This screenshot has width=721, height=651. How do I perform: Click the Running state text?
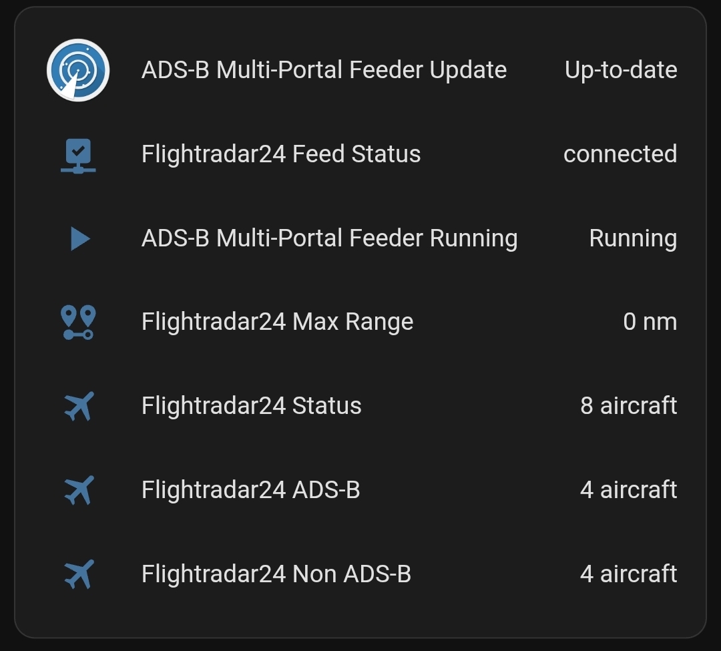click(x=632, y=238)
